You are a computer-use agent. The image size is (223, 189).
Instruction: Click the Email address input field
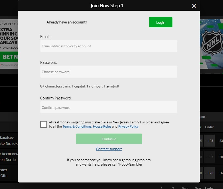pos(109,46)
